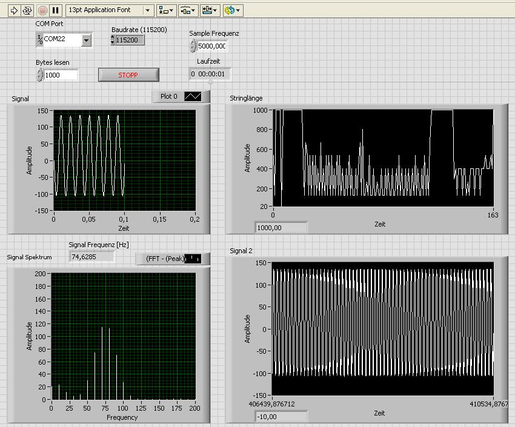Pause the running VI
The height and width of the screenshot is (427, 515).
[x=56, y=10]
